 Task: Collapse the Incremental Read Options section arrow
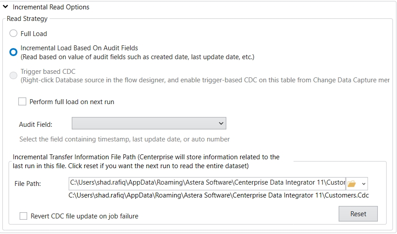(5, 7)
